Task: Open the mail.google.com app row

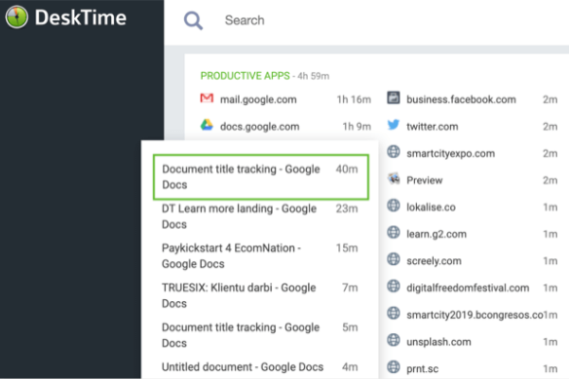Action: 285,99
